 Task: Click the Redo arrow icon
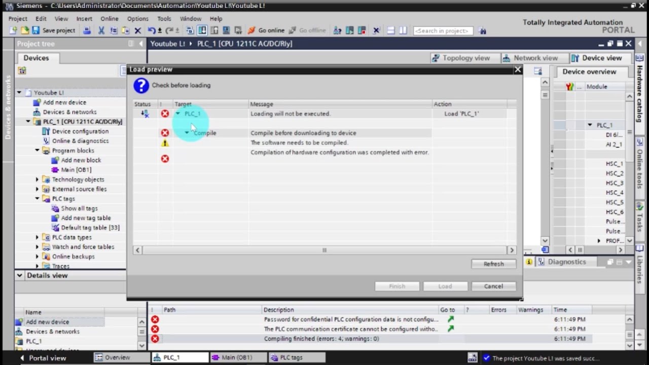[x=169, y=30]
